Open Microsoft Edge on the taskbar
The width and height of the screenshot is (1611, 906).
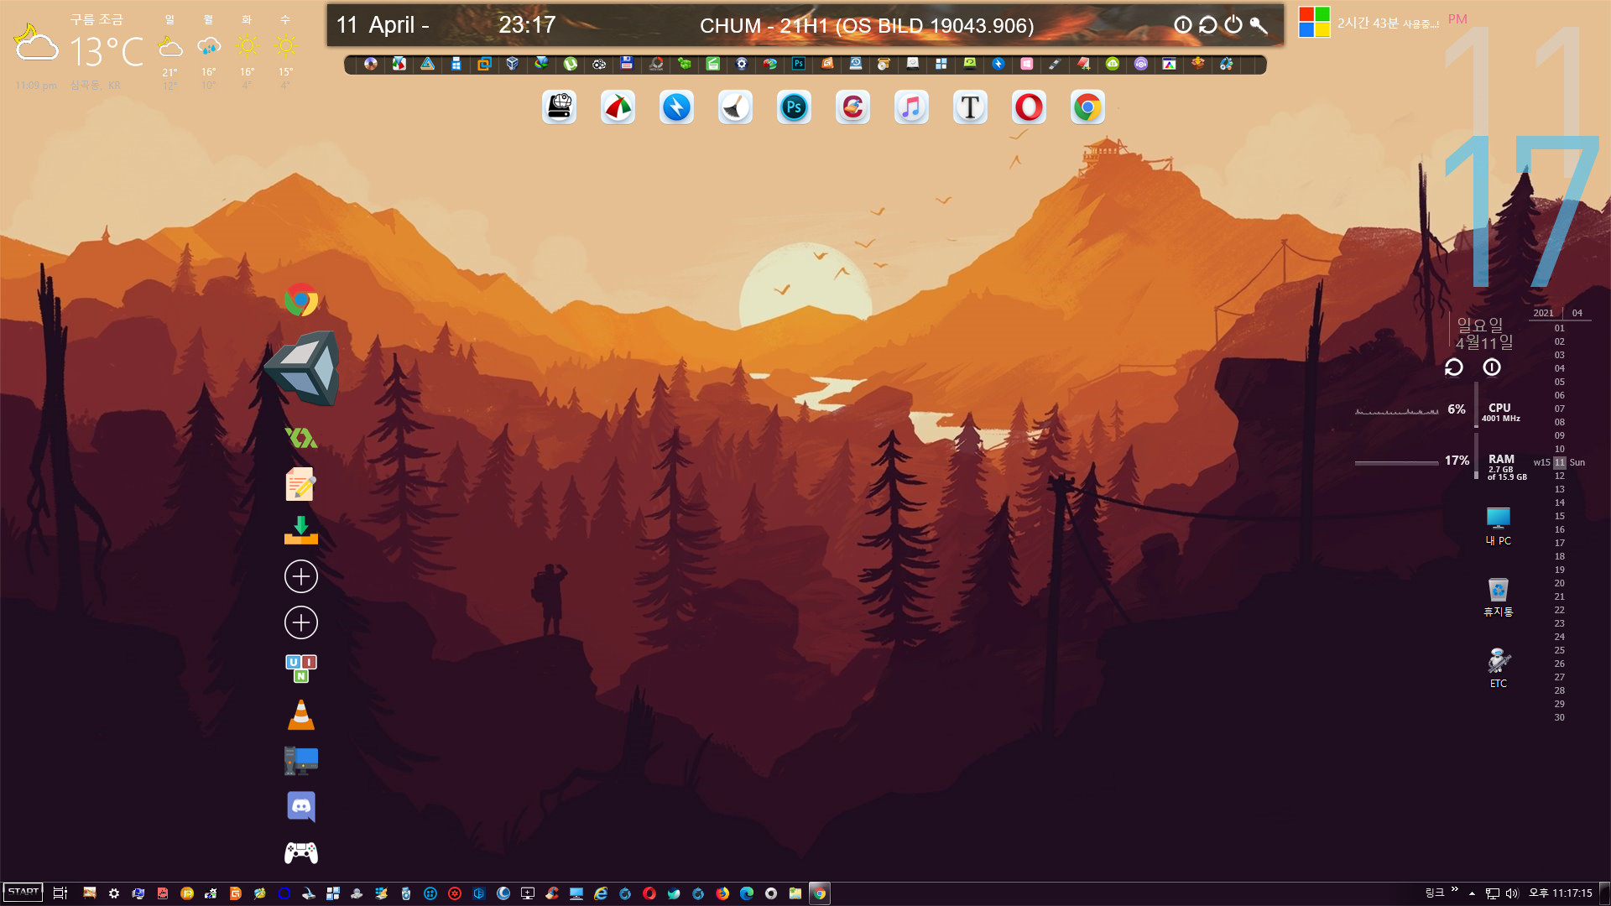click(x=747, y=893)
